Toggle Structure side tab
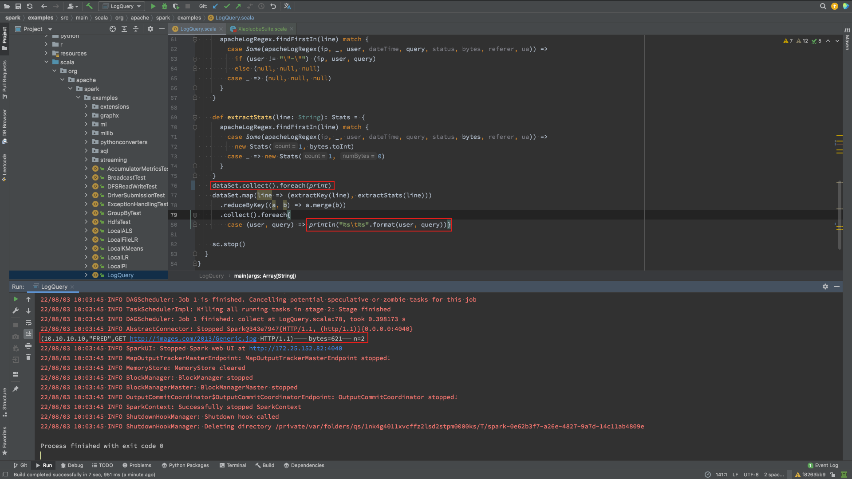 (x=4, y=402)
